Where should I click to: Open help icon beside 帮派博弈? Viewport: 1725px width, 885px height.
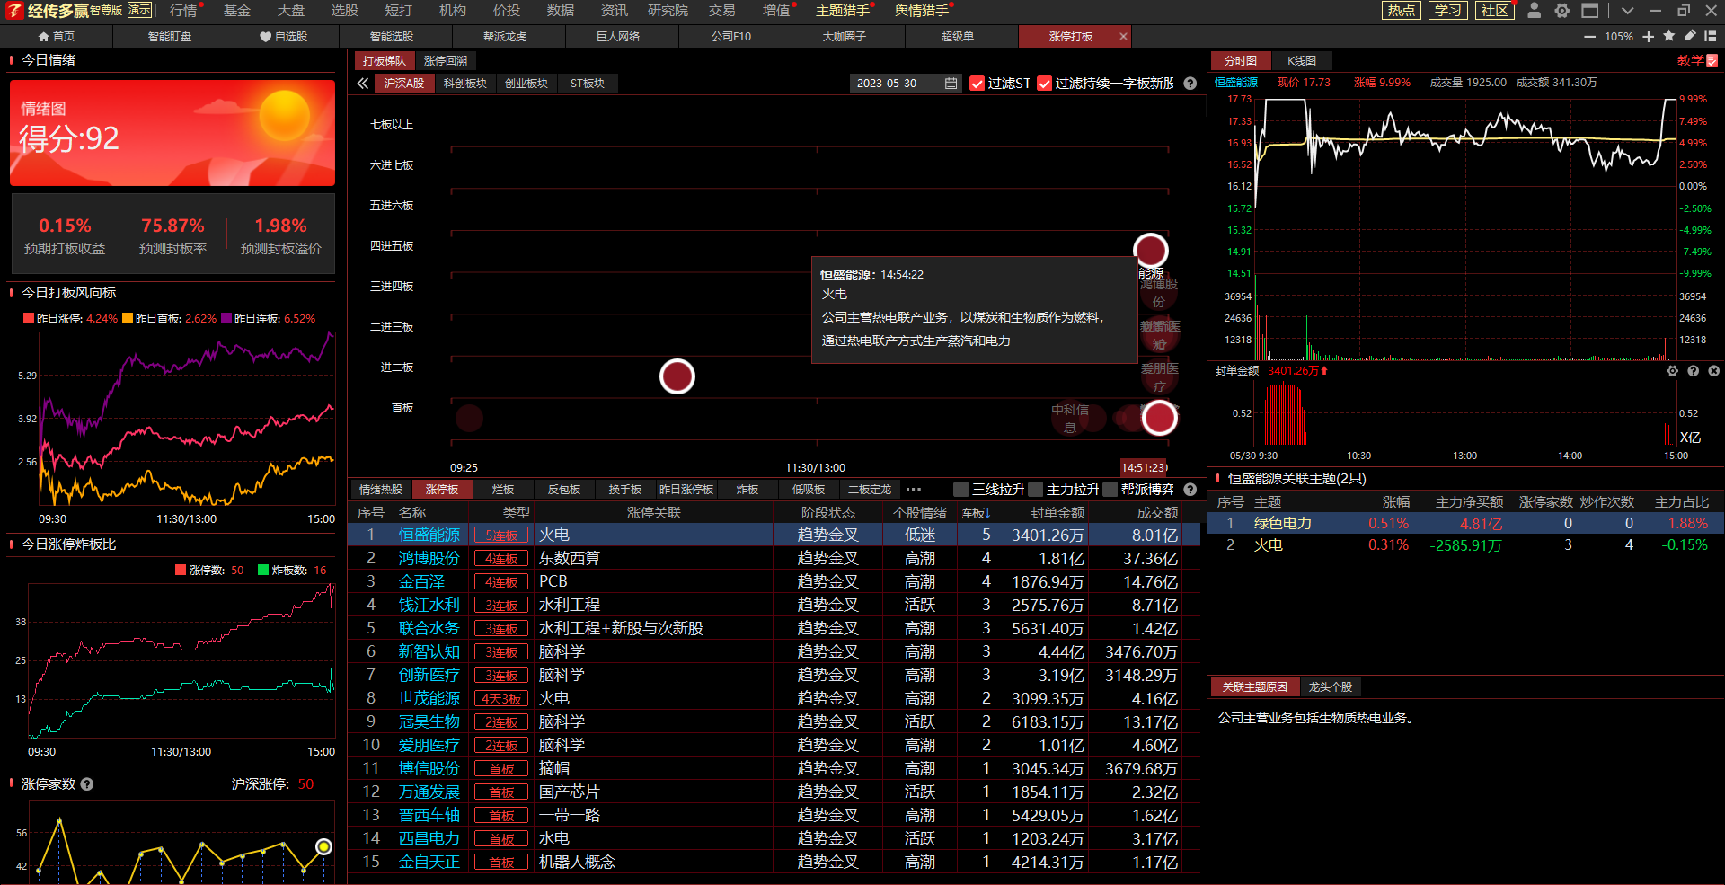pos(1190,490)
